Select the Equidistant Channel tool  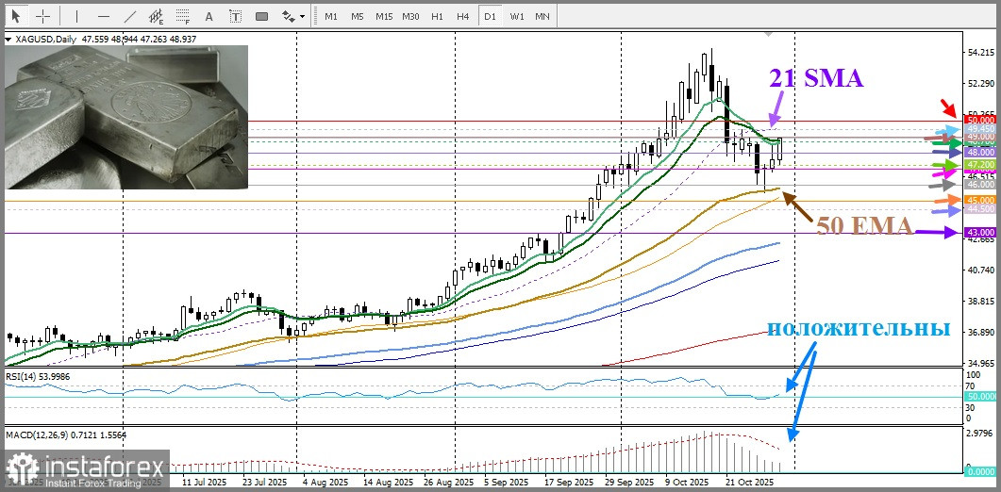[156, 16]
